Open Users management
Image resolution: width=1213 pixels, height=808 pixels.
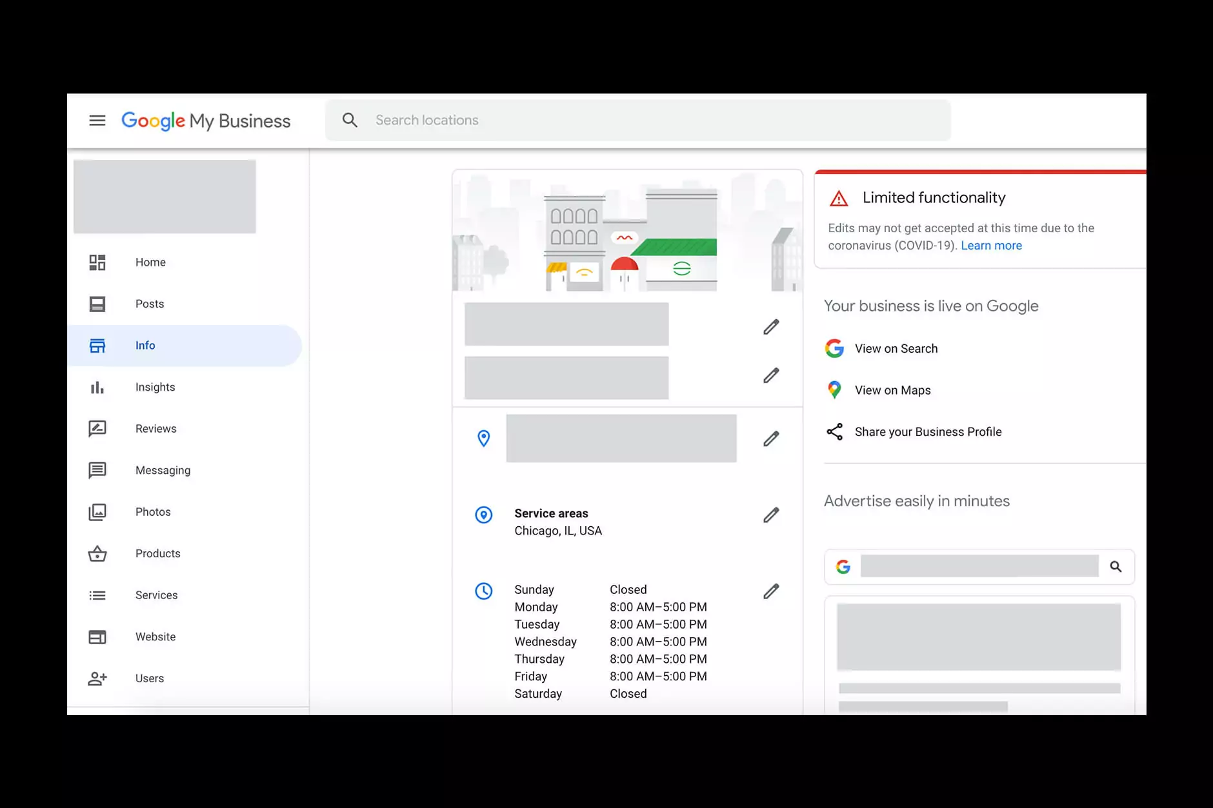(x=150, y=678)
